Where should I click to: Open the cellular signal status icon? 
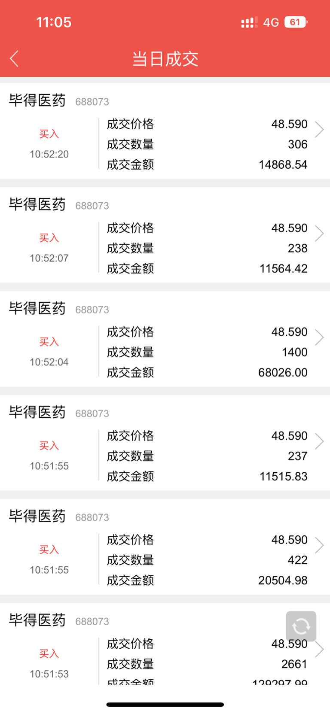click(249, 22)
